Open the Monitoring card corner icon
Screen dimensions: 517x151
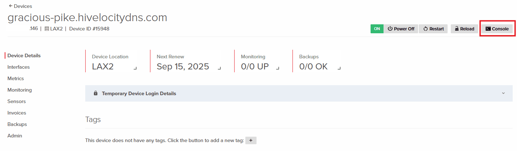[x=278, y=68]
